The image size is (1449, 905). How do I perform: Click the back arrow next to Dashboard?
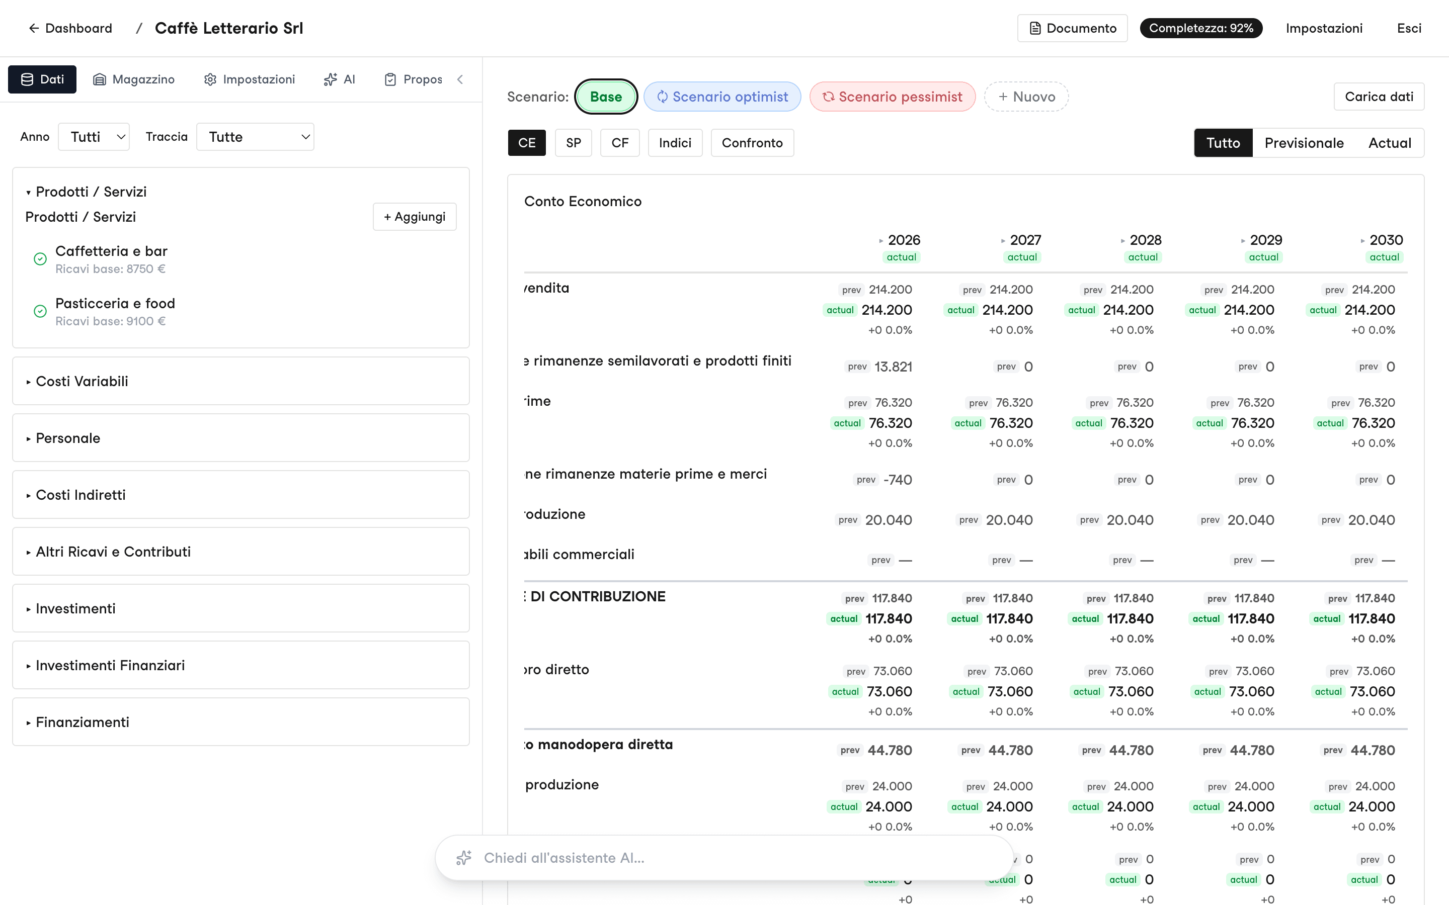point(34,28)
